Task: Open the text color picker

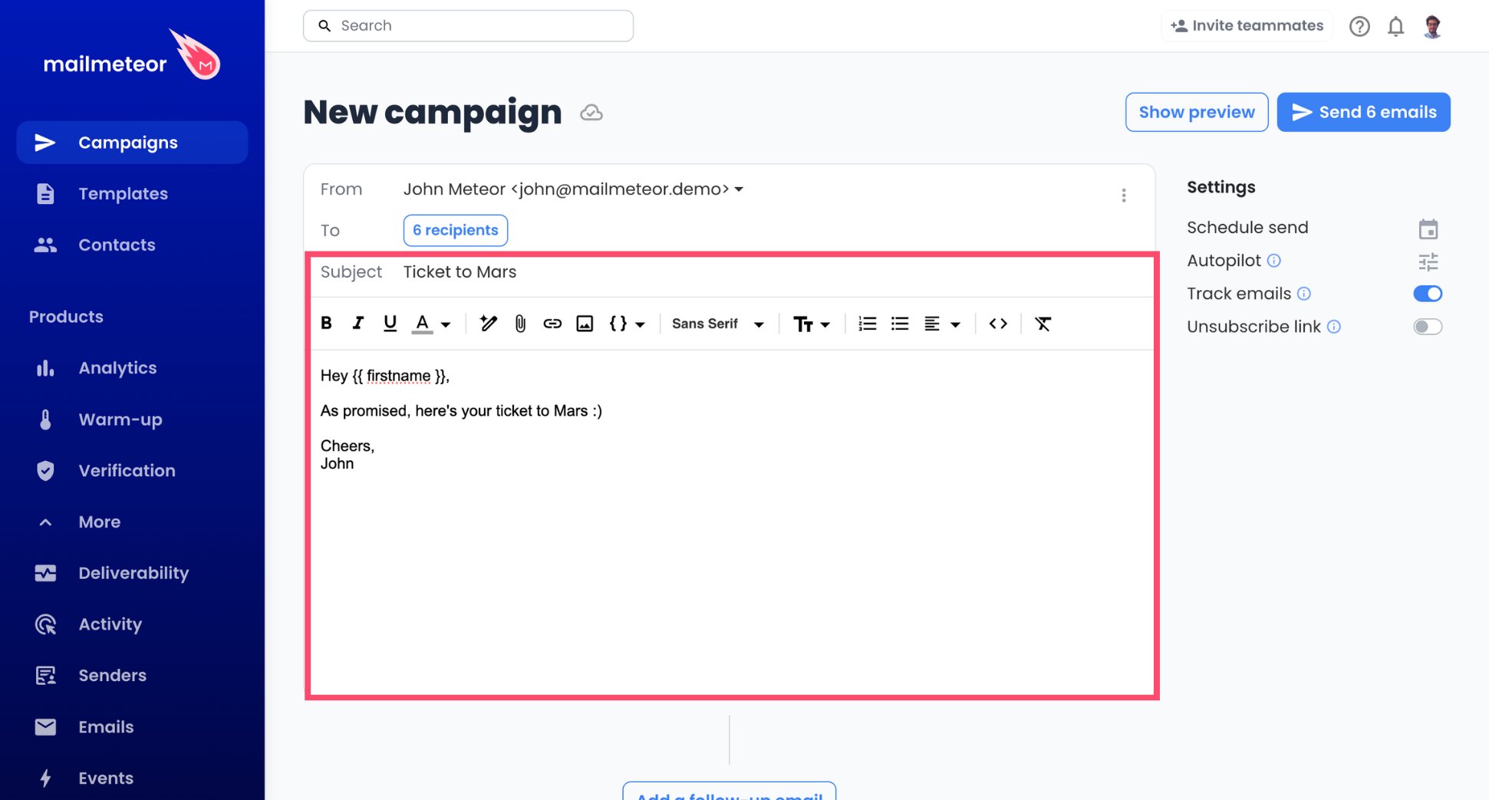Action: [431, 324]
